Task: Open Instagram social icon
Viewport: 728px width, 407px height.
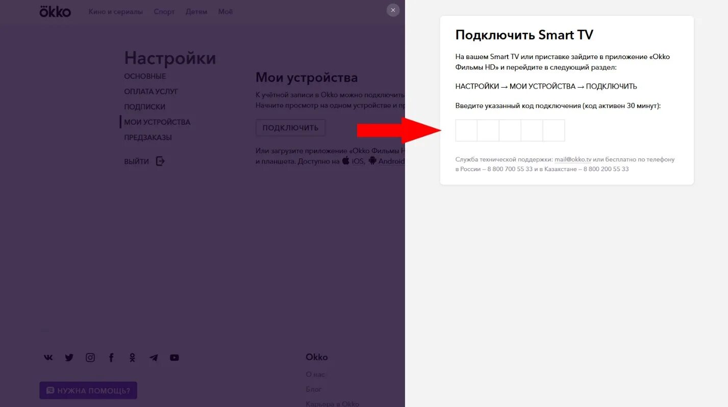Action: [90, 358]
